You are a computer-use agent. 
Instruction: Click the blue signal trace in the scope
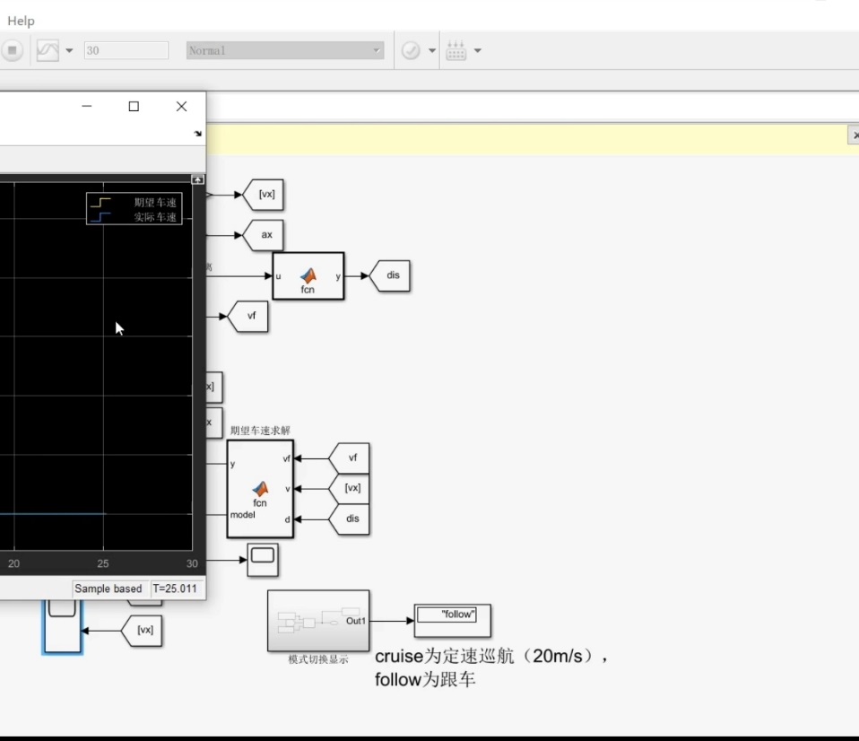52,514
